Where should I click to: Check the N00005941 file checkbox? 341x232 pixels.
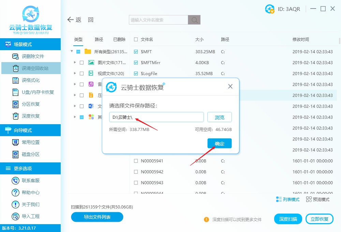click(136, 161)
